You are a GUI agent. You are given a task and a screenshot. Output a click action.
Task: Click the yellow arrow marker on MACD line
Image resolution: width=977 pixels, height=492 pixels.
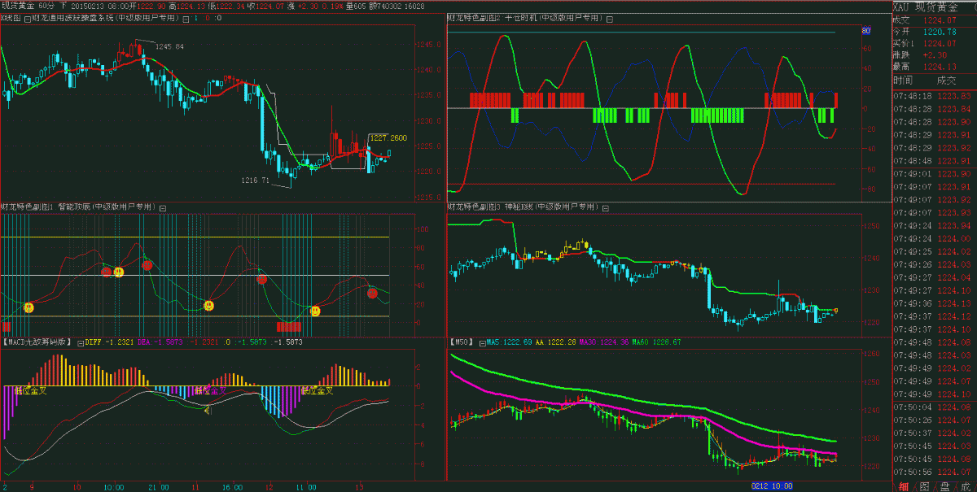click(207, 411)
